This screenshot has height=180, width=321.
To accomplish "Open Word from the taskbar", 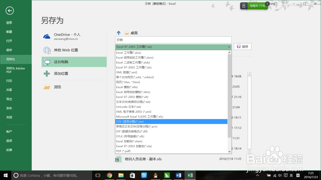I will (x=178, y=175).
